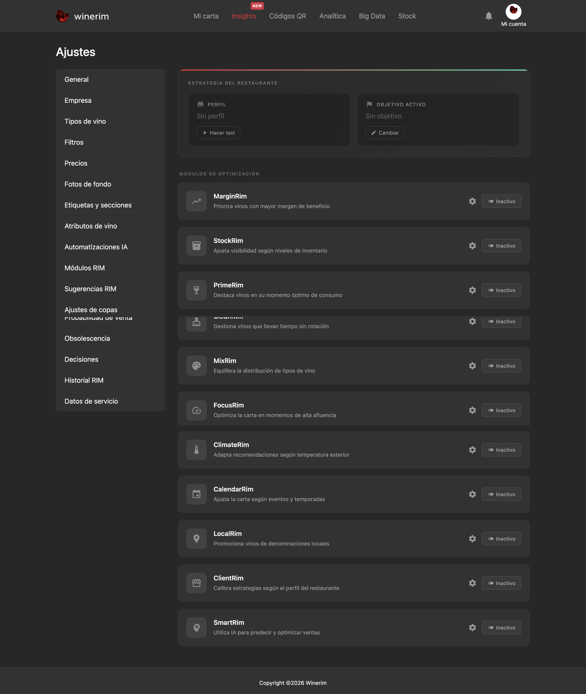Click the FocusRim speedometer icon

[x=197, y=410]
